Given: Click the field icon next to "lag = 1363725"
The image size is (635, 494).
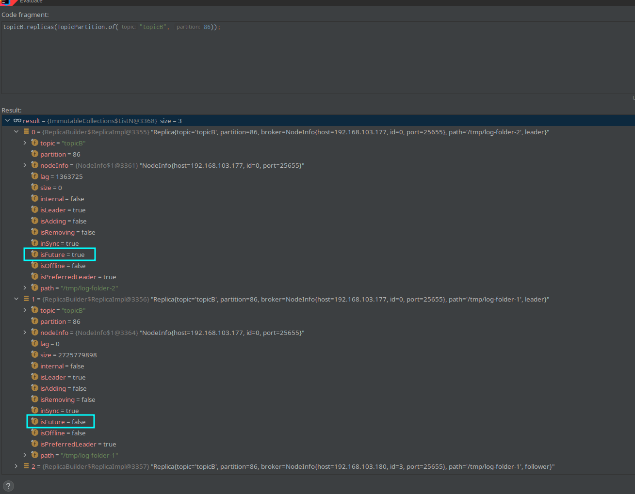Looking at the screenshot, I should (34, 176).
